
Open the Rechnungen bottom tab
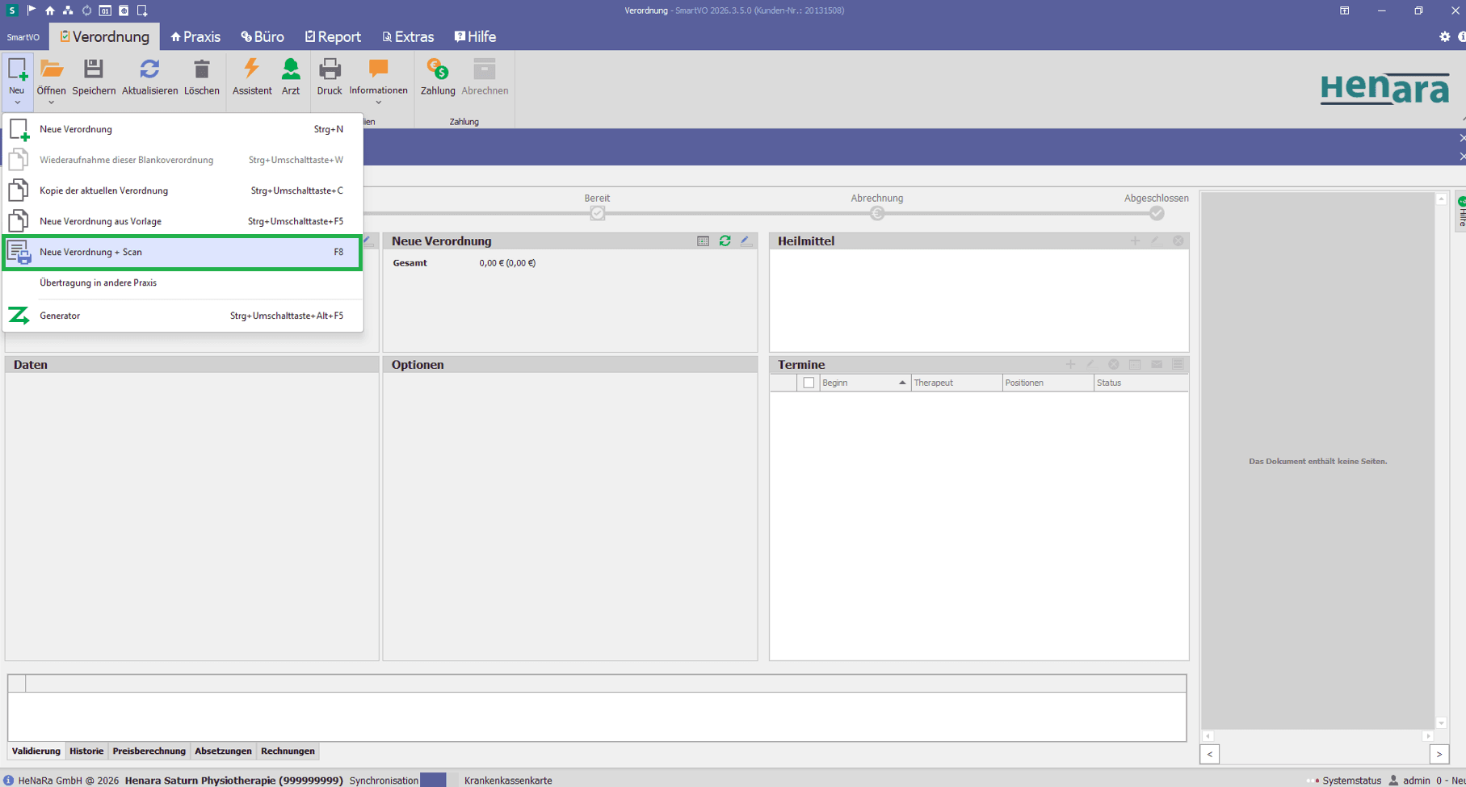(x=288, y=751)
